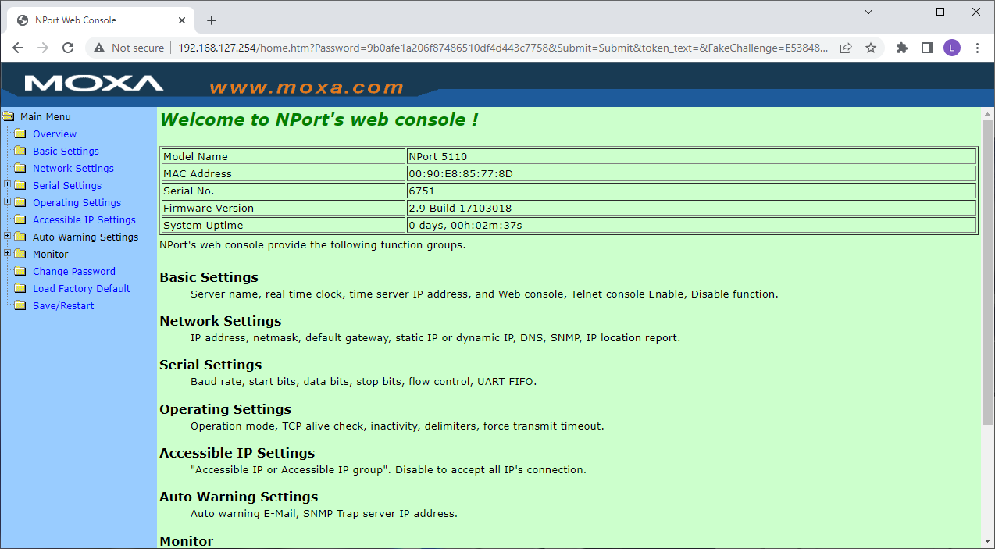Click the folder icon beside Serial Settings
This screenshot has width=995, height=549.
click(x=20, y=186)
